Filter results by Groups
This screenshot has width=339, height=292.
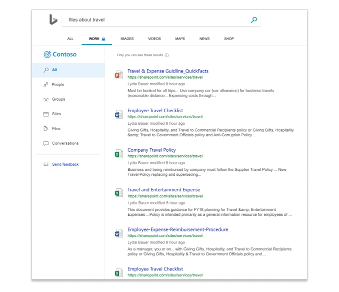58,99
